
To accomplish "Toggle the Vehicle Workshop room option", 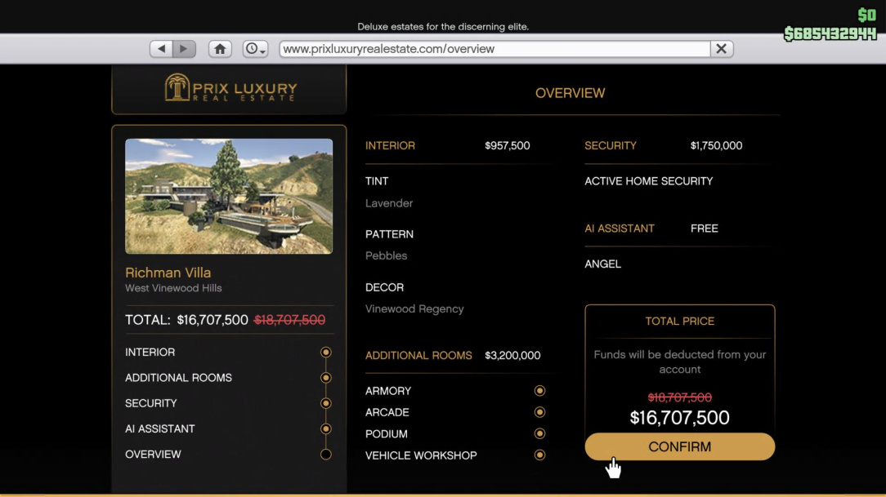I will [539, 455].
